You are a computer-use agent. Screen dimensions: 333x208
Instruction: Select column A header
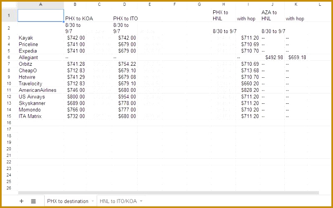click(x=40, y=5)
